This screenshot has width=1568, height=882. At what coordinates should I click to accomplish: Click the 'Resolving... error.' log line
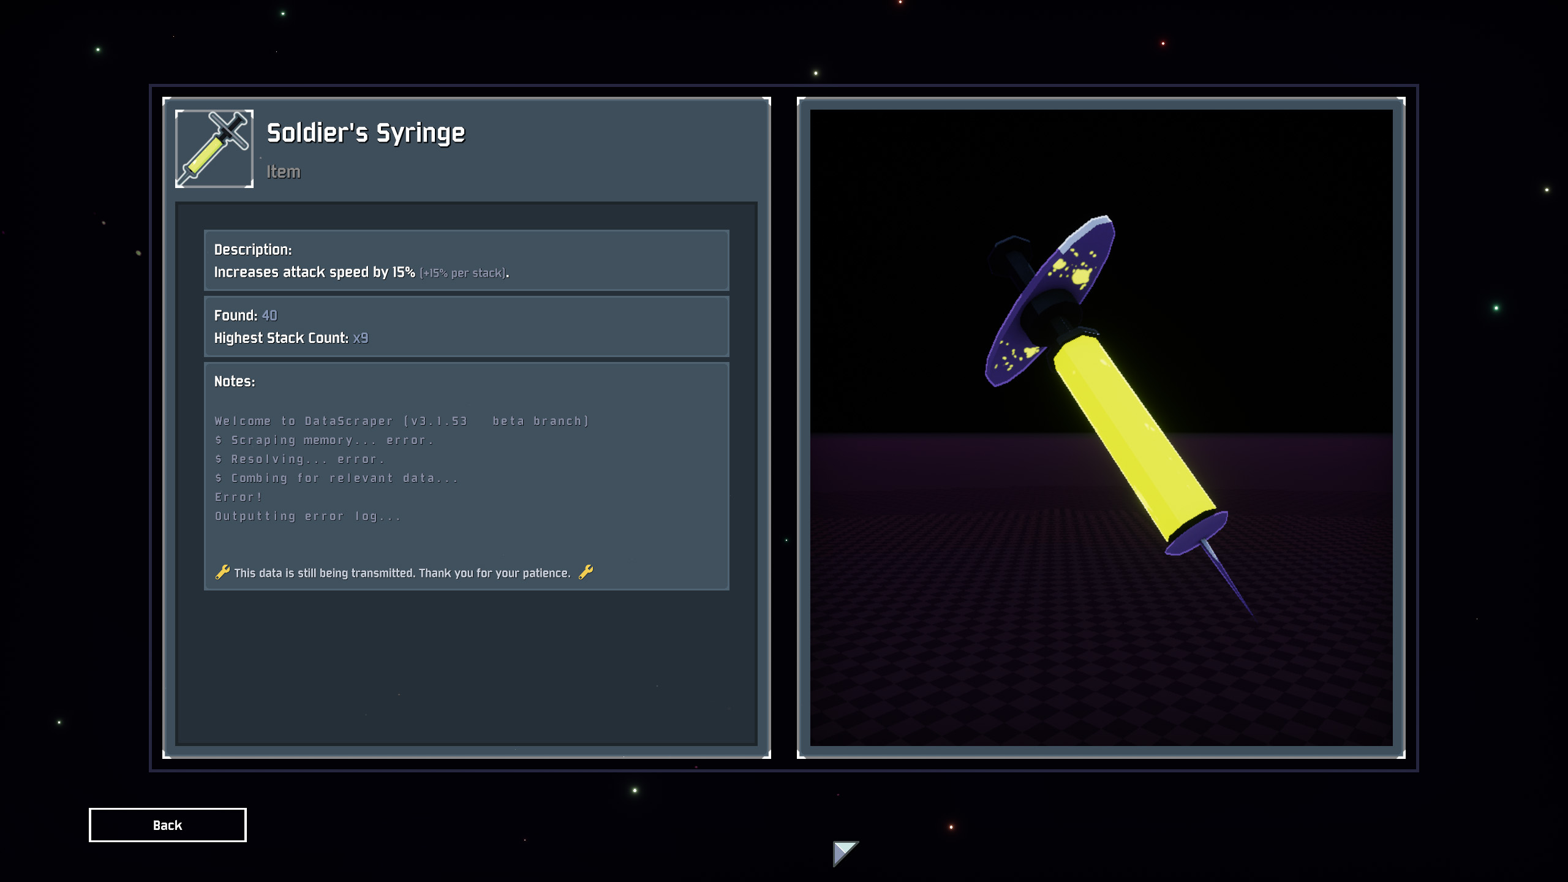pos(300,459)
